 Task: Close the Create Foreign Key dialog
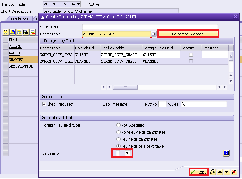tap(235, 17)
